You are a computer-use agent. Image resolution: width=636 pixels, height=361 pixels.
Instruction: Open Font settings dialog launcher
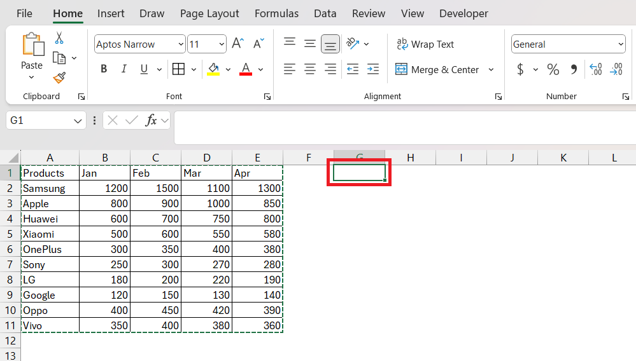[x=267, y=97]
